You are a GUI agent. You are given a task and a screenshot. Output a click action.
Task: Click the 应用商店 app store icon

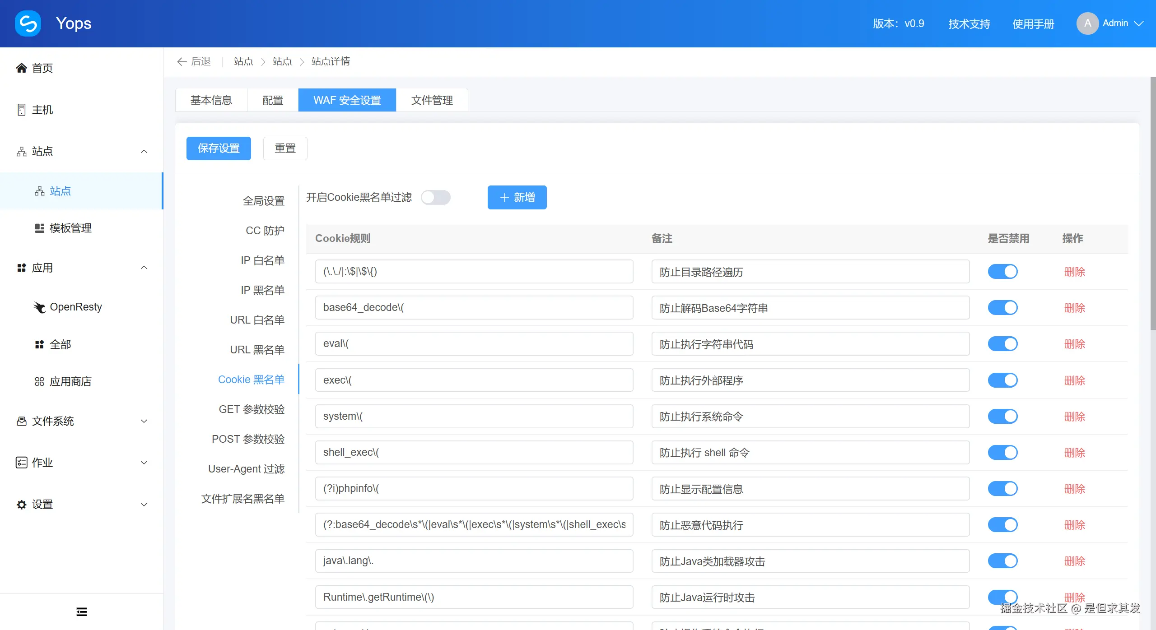(40, 382)
